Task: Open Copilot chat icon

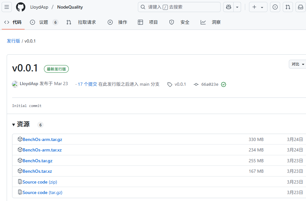Action: point(229,7)
